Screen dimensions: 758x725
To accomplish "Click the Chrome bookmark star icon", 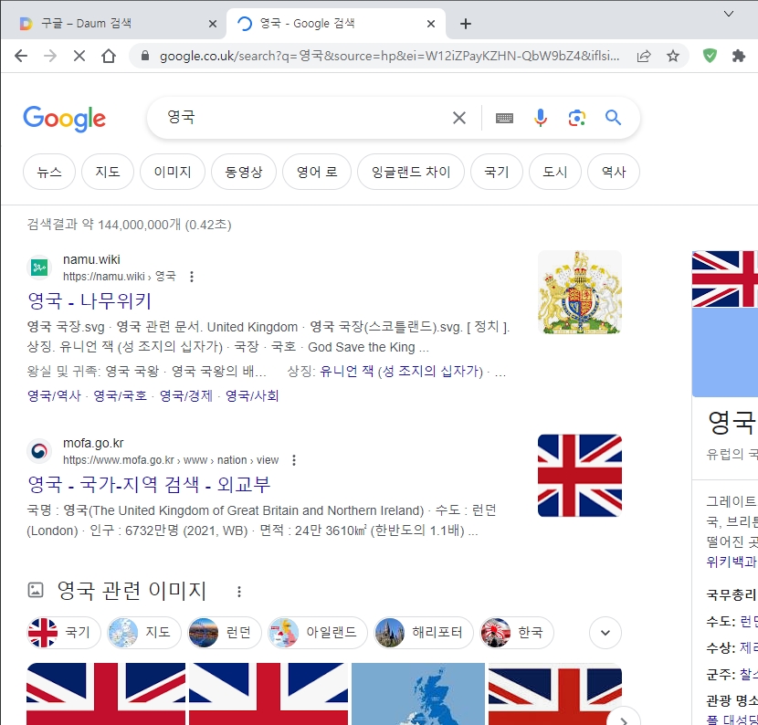I will (674, 56).
